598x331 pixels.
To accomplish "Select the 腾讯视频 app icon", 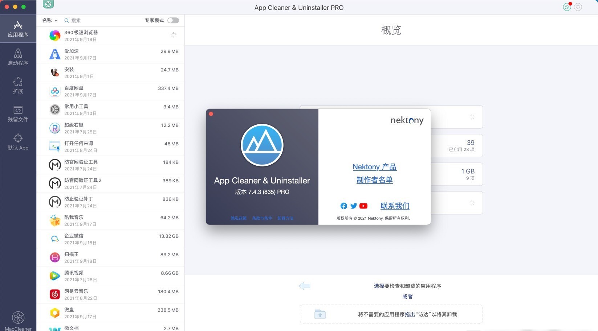I will point(55,276).
